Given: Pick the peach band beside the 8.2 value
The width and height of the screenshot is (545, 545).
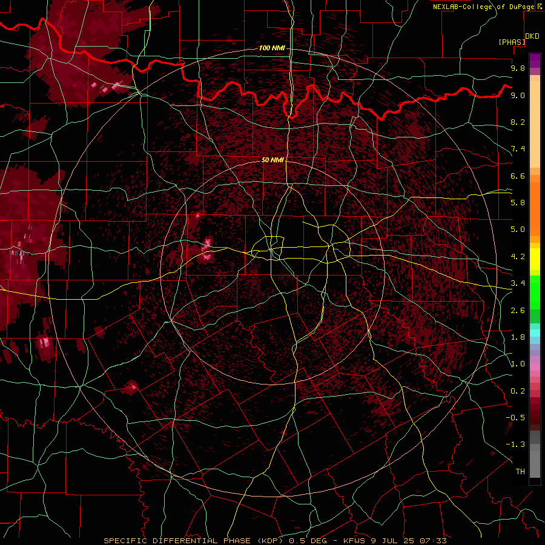Looking at the screenshot, I should coord(535,124).
